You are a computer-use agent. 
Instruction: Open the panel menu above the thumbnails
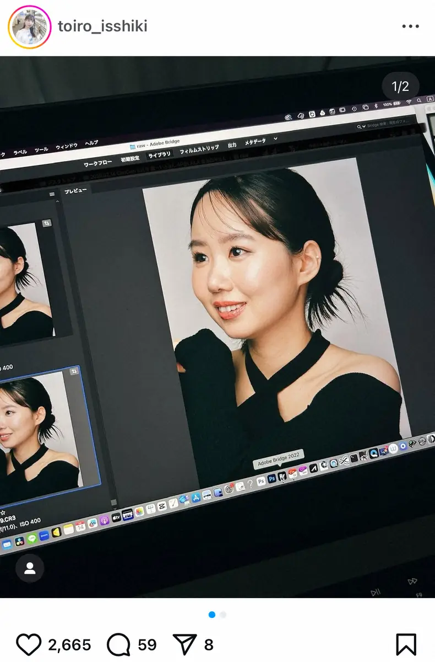pos(52,194)
